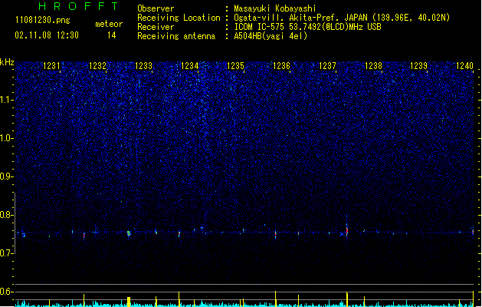
Task: Click the HROFFT title text
Action: (78, 6)
